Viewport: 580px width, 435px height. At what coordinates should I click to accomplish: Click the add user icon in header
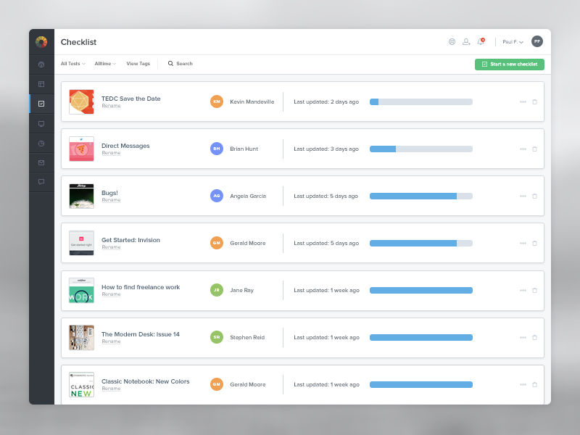tap(466, 42)
